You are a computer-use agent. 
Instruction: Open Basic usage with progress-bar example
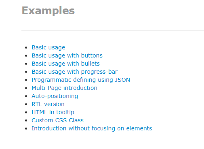click(75, 72)
